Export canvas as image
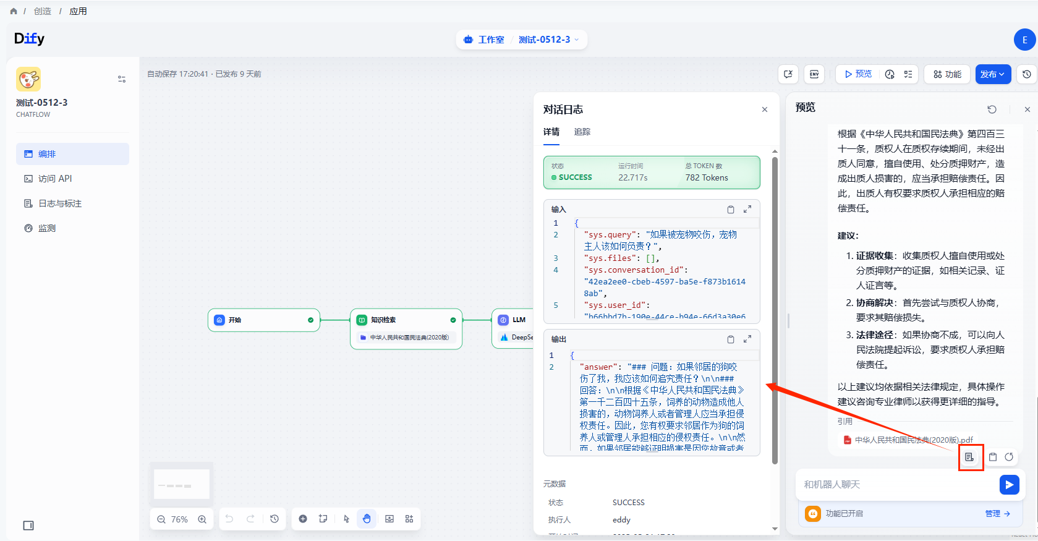This screenshot has height=541, width=1038. (x=389, y=519)
